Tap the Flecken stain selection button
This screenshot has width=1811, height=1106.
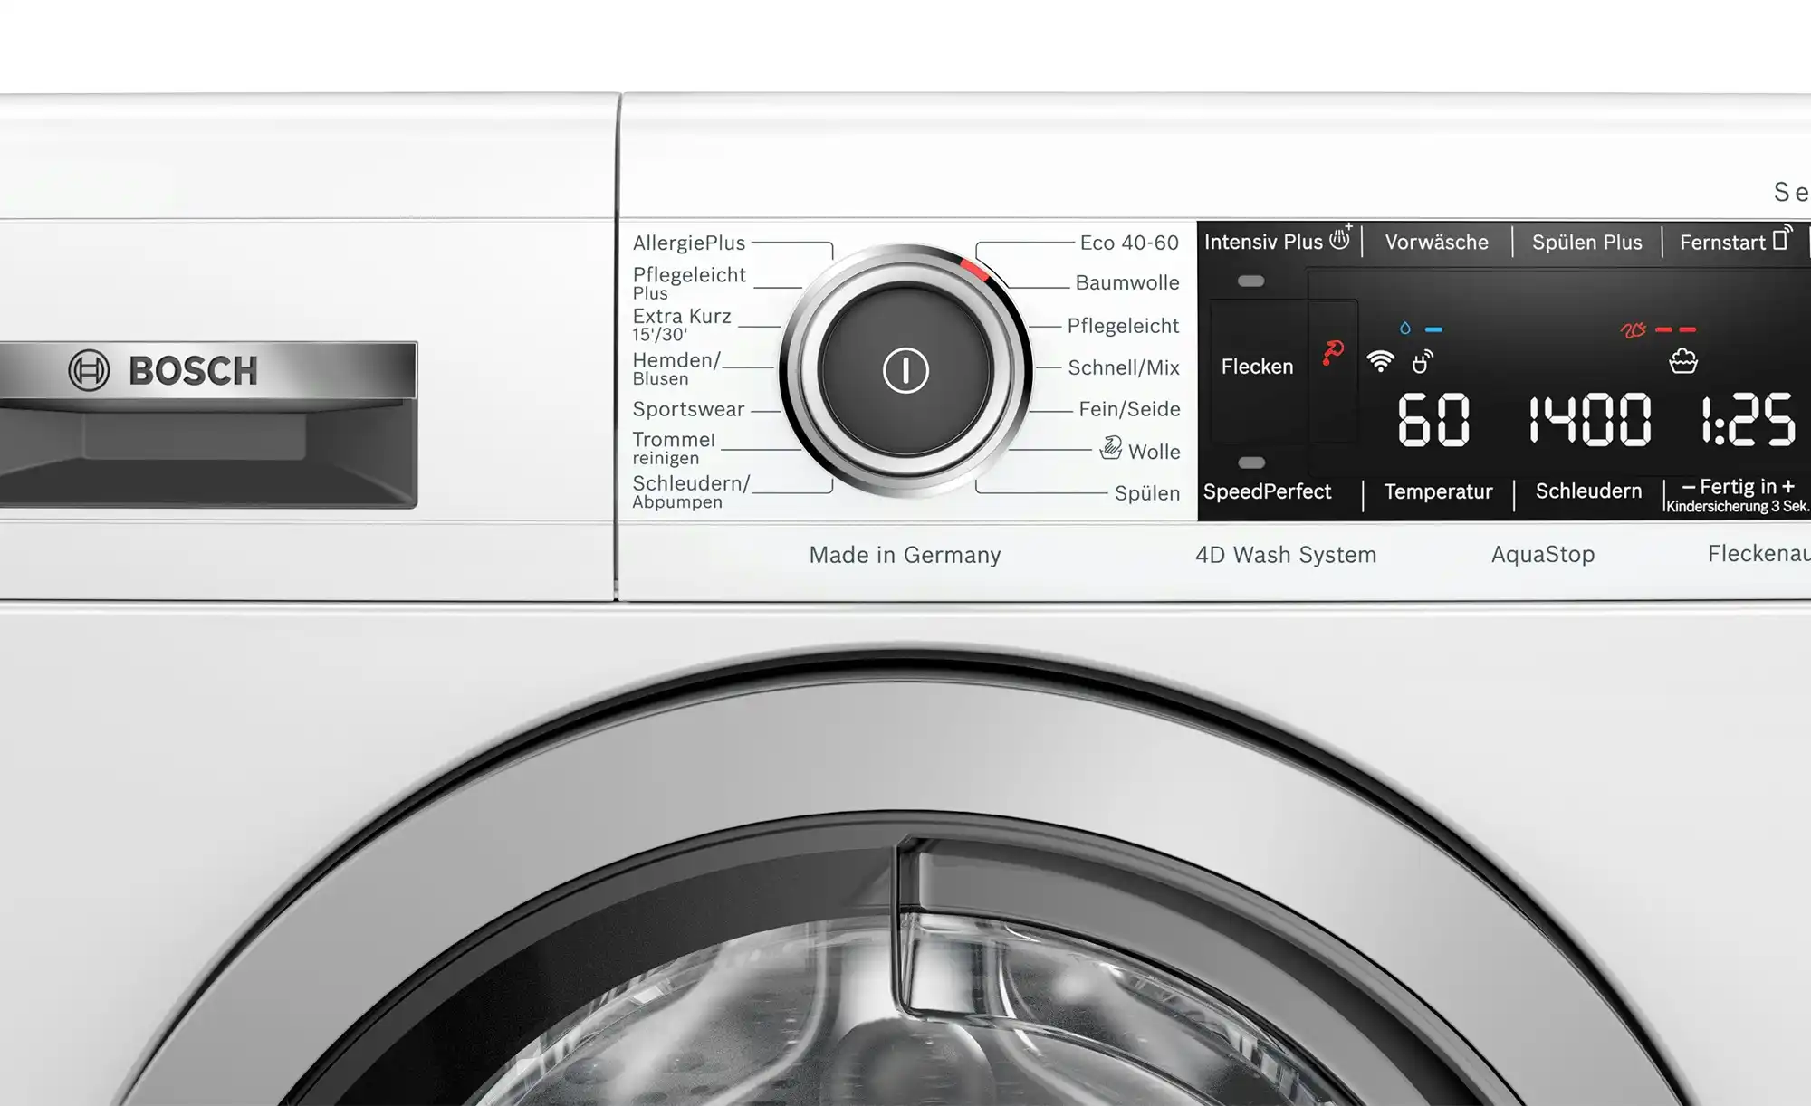[x=1257, y=367]
